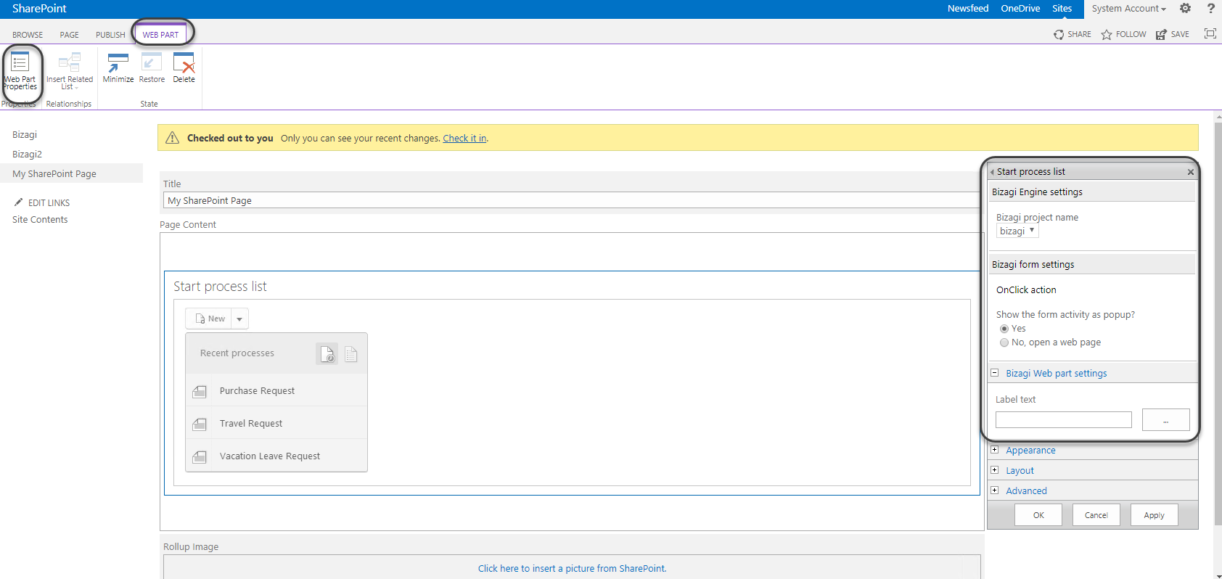Click Apply in the tool pane

click(x=1154, y=515)
